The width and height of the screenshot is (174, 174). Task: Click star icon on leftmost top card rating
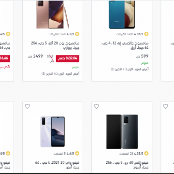pyautogui.click(x=8, y=34)
